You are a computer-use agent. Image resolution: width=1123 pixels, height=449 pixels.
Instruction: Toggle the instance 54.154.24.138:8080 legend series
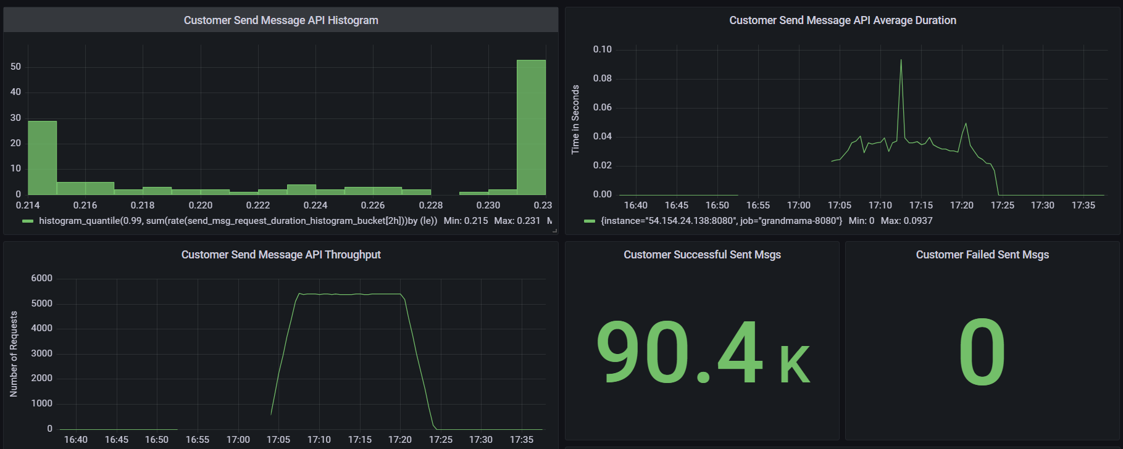coord(721,221)
